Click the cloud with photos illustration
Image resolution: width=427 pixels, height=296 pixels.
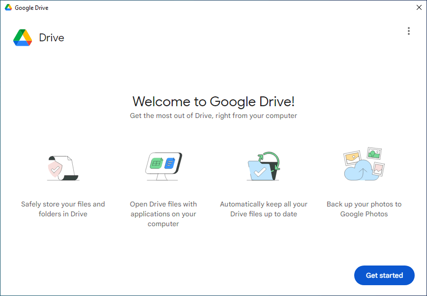(x=364, y=165)
